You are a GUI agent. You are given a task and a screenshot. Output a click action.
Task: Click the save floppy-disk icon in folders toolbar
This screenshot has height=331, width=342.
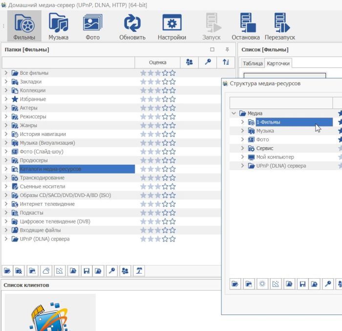(86, 270)
